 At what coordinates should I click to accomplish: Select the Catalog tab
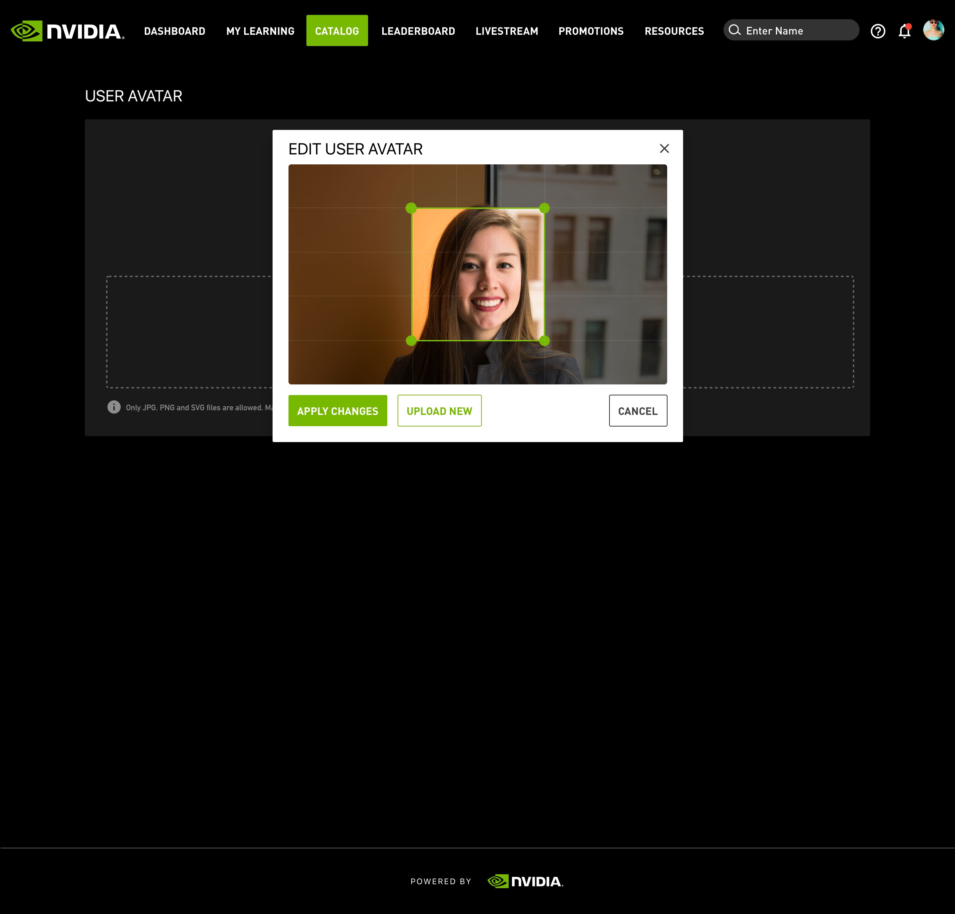[337, 31]
